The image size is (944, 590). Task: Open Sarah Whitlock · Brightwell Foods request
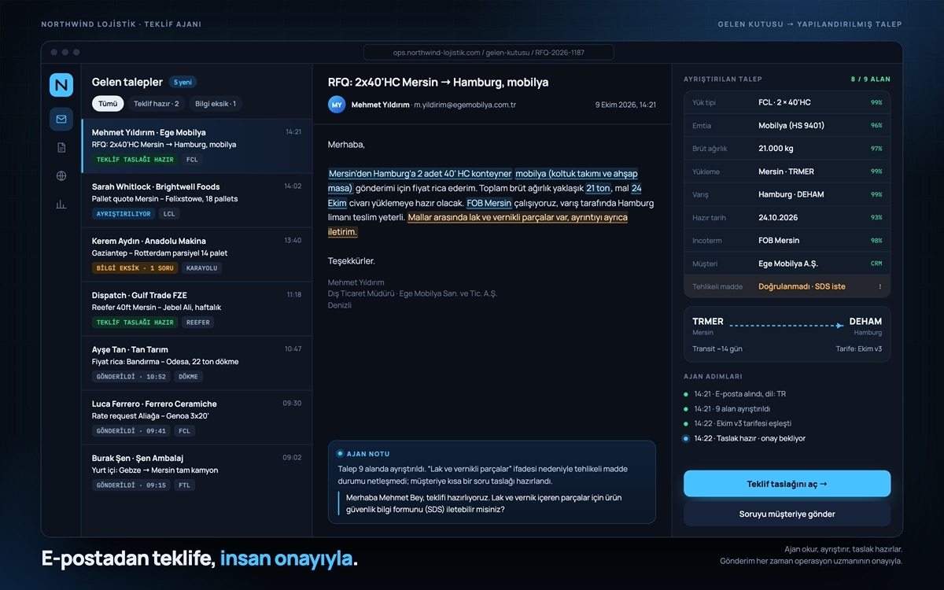point(197,201)
